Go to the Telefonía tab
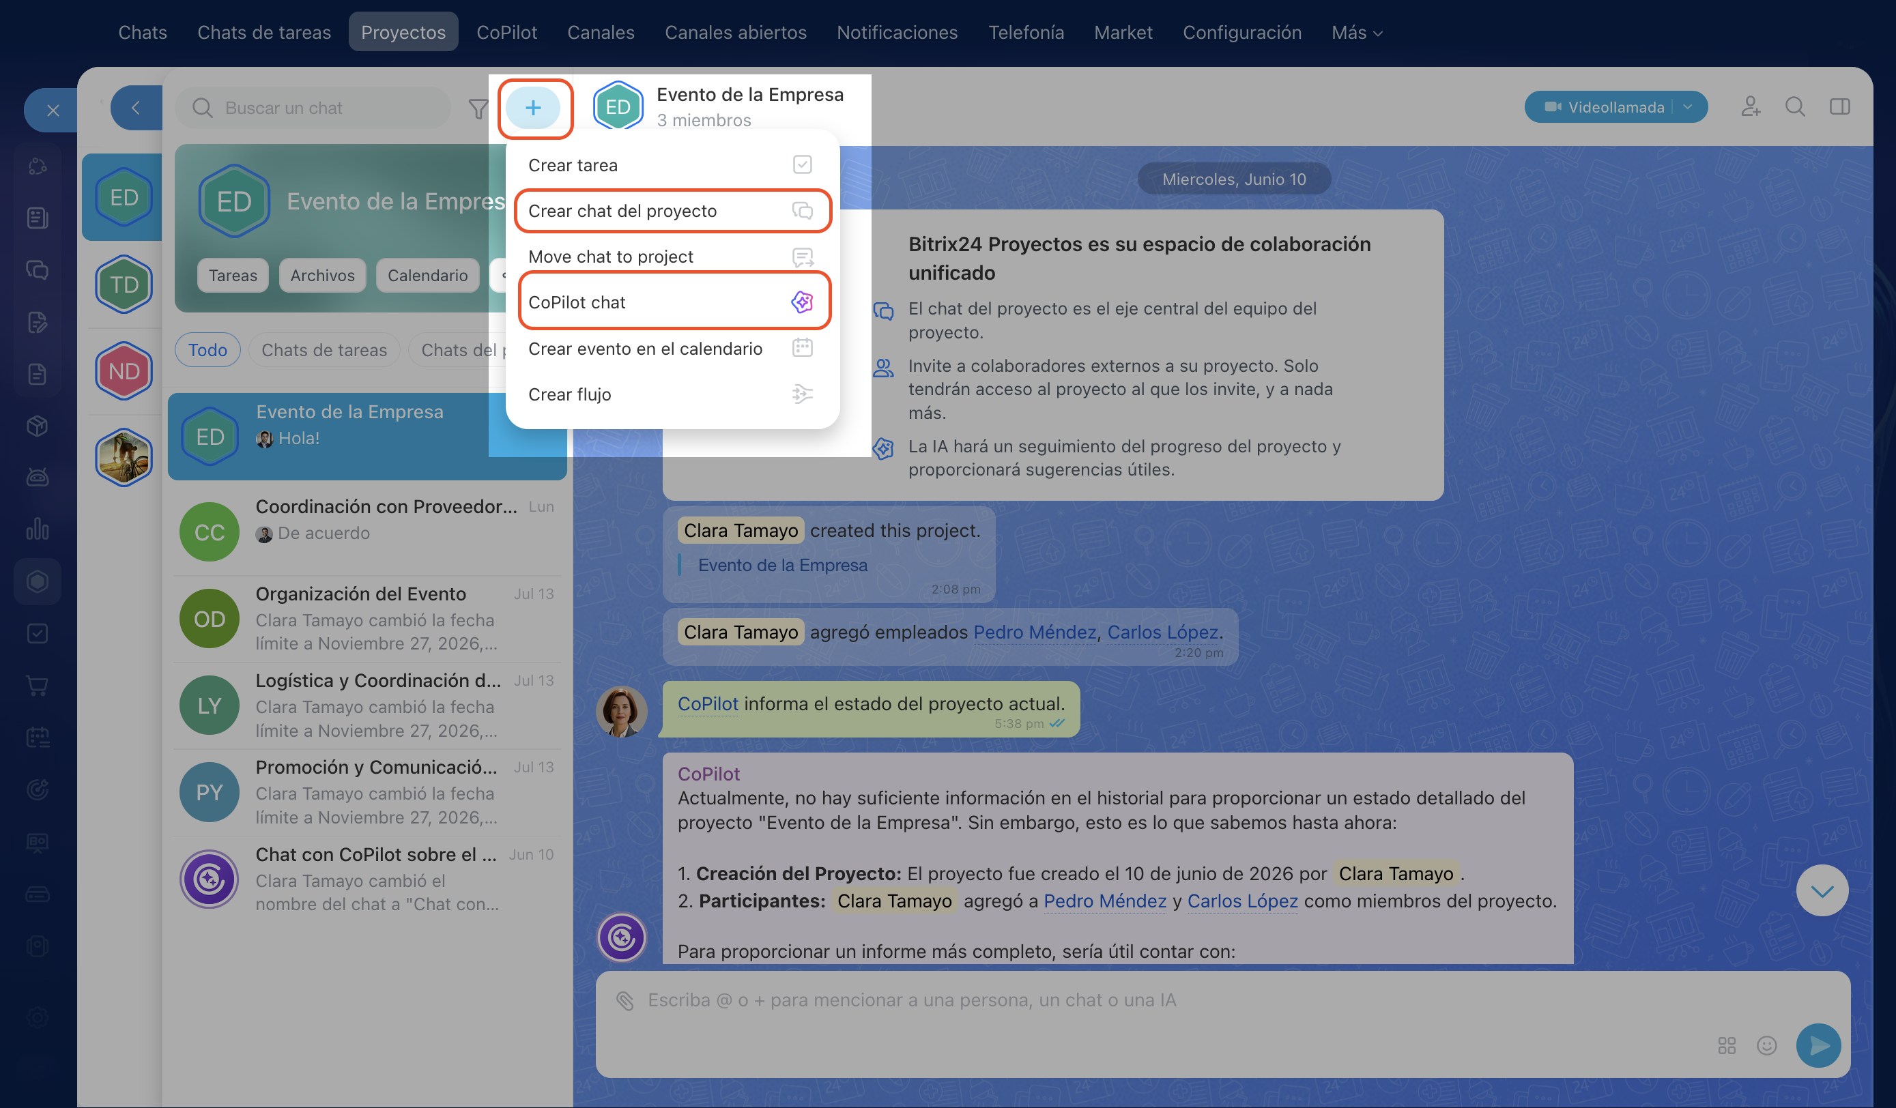The image size is (1896, 1108). [x=1026, y=32]
